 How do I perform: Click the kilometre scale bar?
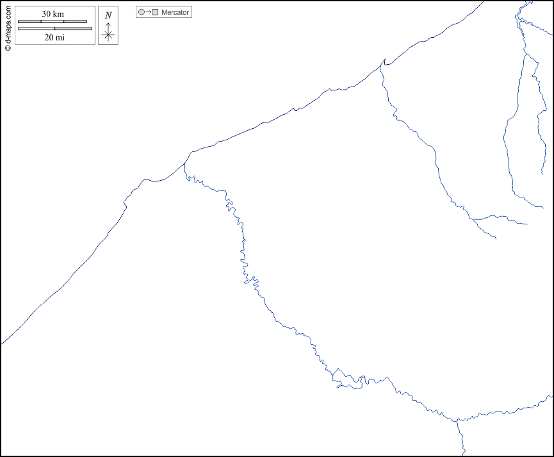[52, 22]
